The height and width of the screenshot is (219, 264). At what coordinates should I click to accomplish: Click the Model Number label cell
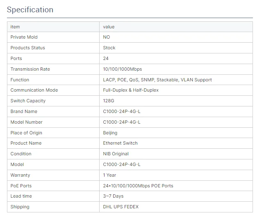point(26,122)
